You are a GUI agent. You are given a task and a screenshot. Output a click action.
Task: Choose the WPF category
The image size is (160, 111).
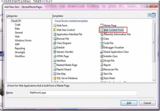(17, 44)
